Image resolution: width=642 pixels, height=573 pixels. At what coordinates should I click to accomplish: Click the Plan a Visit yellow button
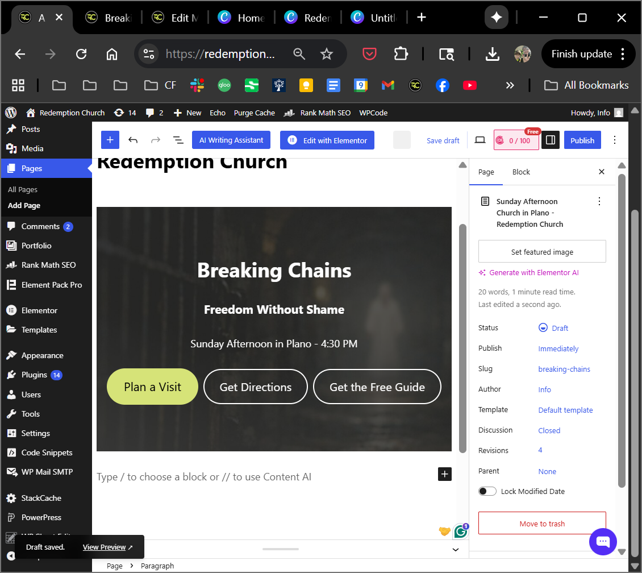[152, 387]
